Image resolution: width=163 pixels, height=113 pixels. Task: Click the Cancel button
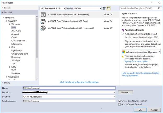(x=154, y=110)
